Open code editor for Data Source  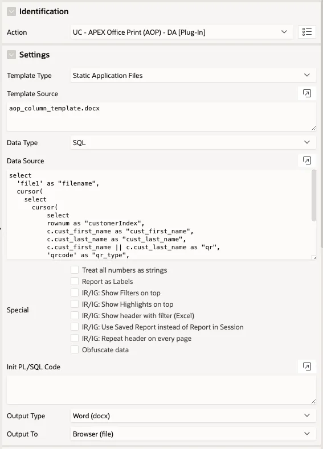click(x=307, y=160)
